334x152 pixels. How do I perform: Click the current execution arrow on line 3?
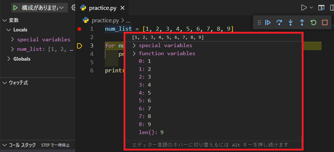pyautogui.click(x=80, y=46)
